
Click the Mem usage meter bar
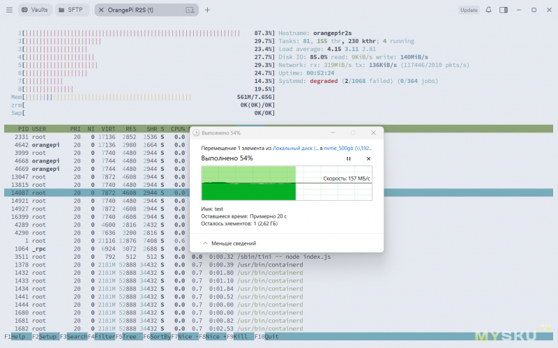click(x=143, y=97)
